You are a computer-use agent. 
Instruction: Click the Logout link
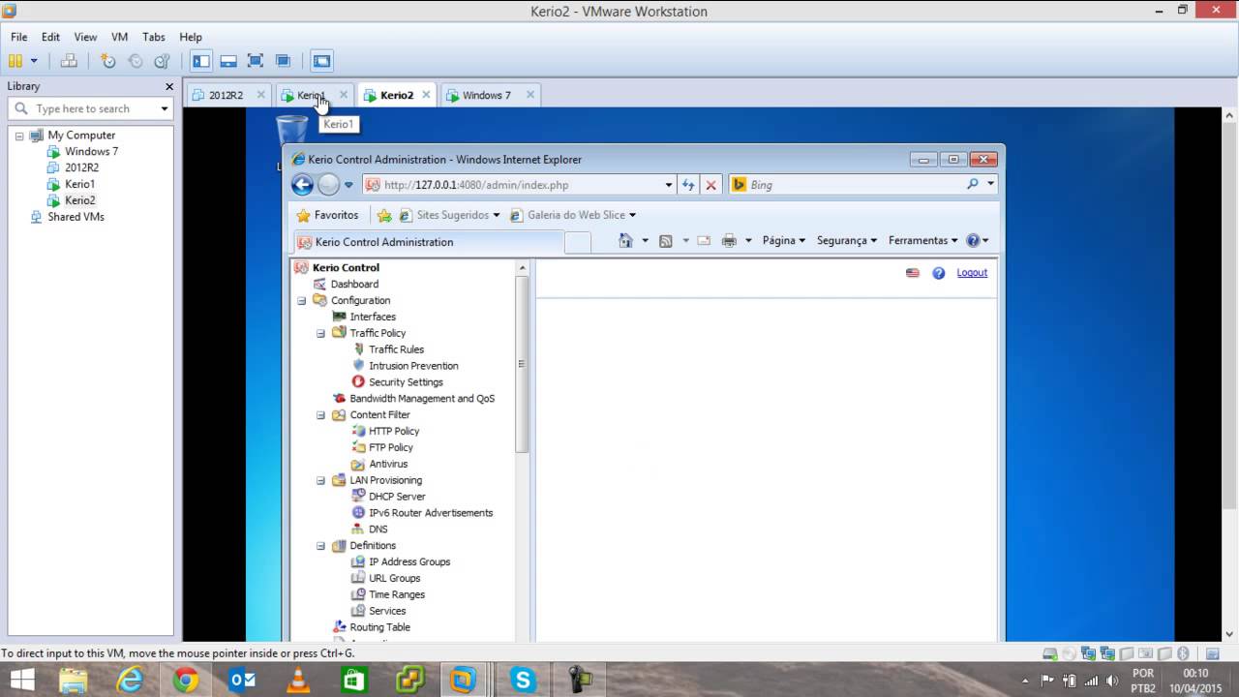[972, 273]
